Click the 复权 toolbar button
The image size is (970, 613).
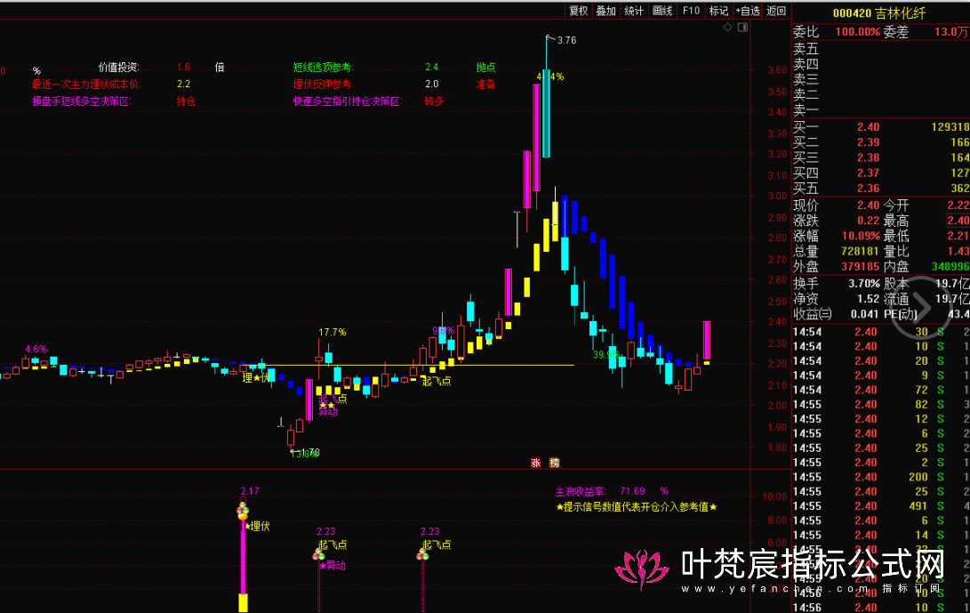579,11
